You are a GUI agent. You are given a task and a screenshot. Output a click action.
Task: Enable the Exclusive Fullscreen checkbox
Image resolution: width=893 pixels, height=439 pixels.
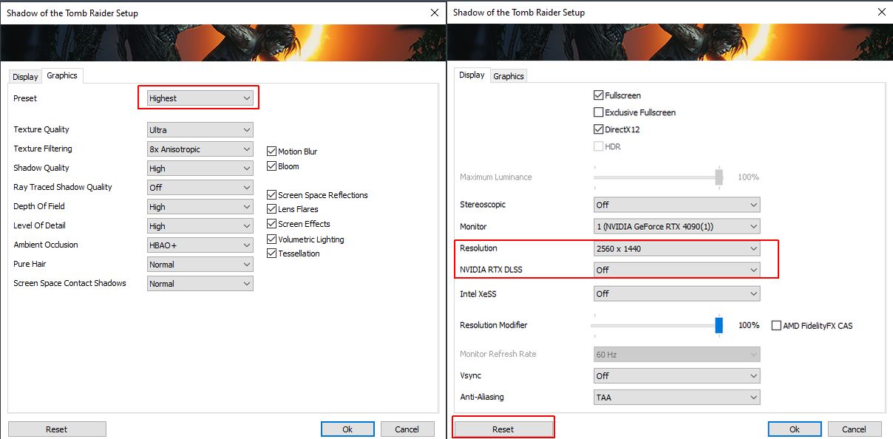tap(599, 112)
